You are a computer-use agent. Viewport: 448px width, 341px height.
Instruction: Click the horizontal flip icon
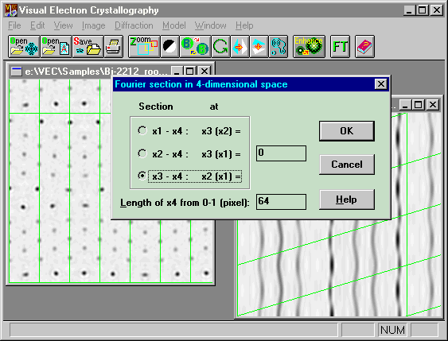[240, 47]
